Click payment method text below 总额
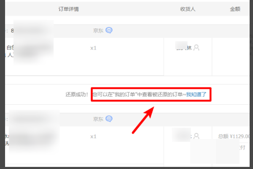 tap(242, 147)
